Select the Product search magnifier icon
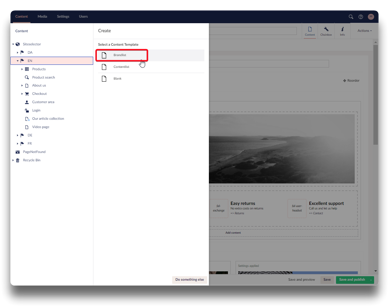 27,78
